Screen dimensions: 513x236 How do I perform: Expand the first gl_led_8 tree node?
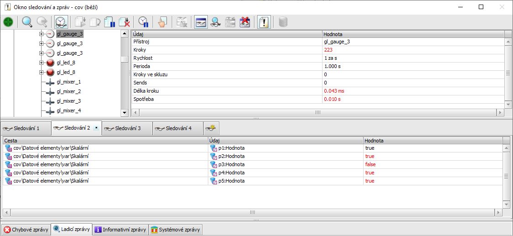click(41, 63)
